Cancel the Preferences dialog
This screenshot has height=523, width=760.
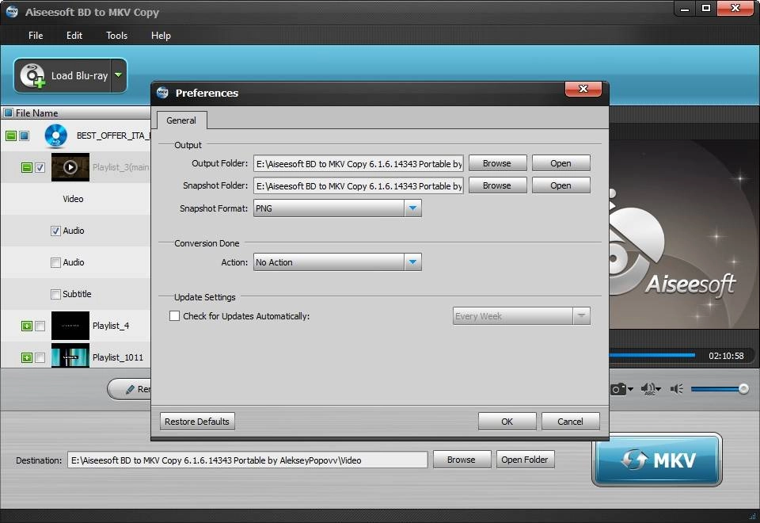click(x=571, y=421)
